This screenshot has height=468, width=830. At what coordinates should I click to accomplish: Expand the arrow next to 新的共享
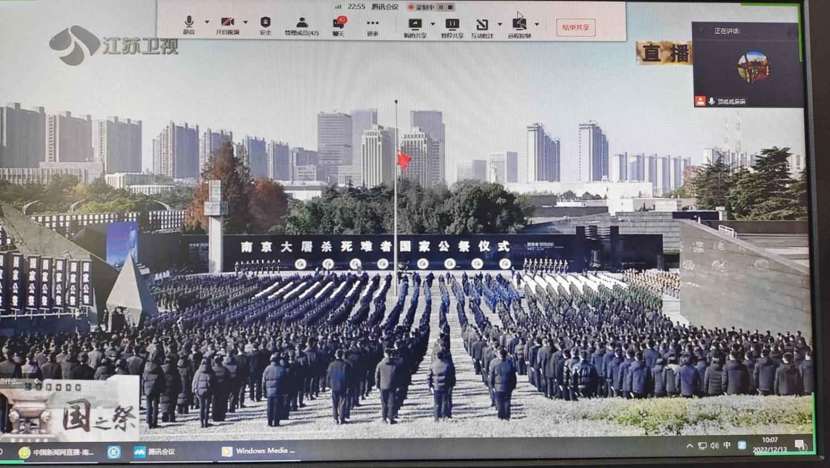(x=433, y=24)
